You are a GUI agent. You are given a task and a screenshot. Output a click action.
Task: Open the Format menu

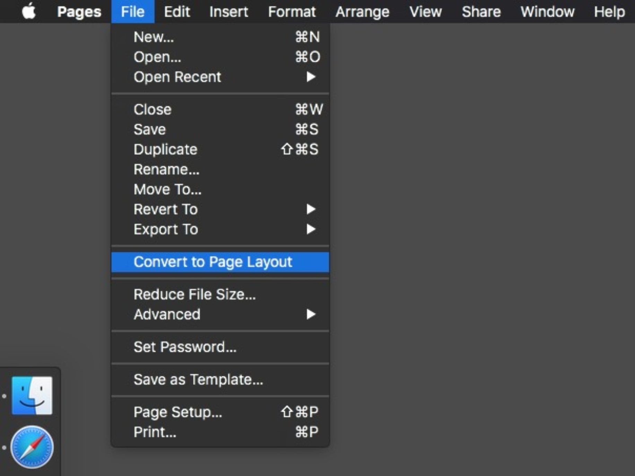tap(292, 11)
